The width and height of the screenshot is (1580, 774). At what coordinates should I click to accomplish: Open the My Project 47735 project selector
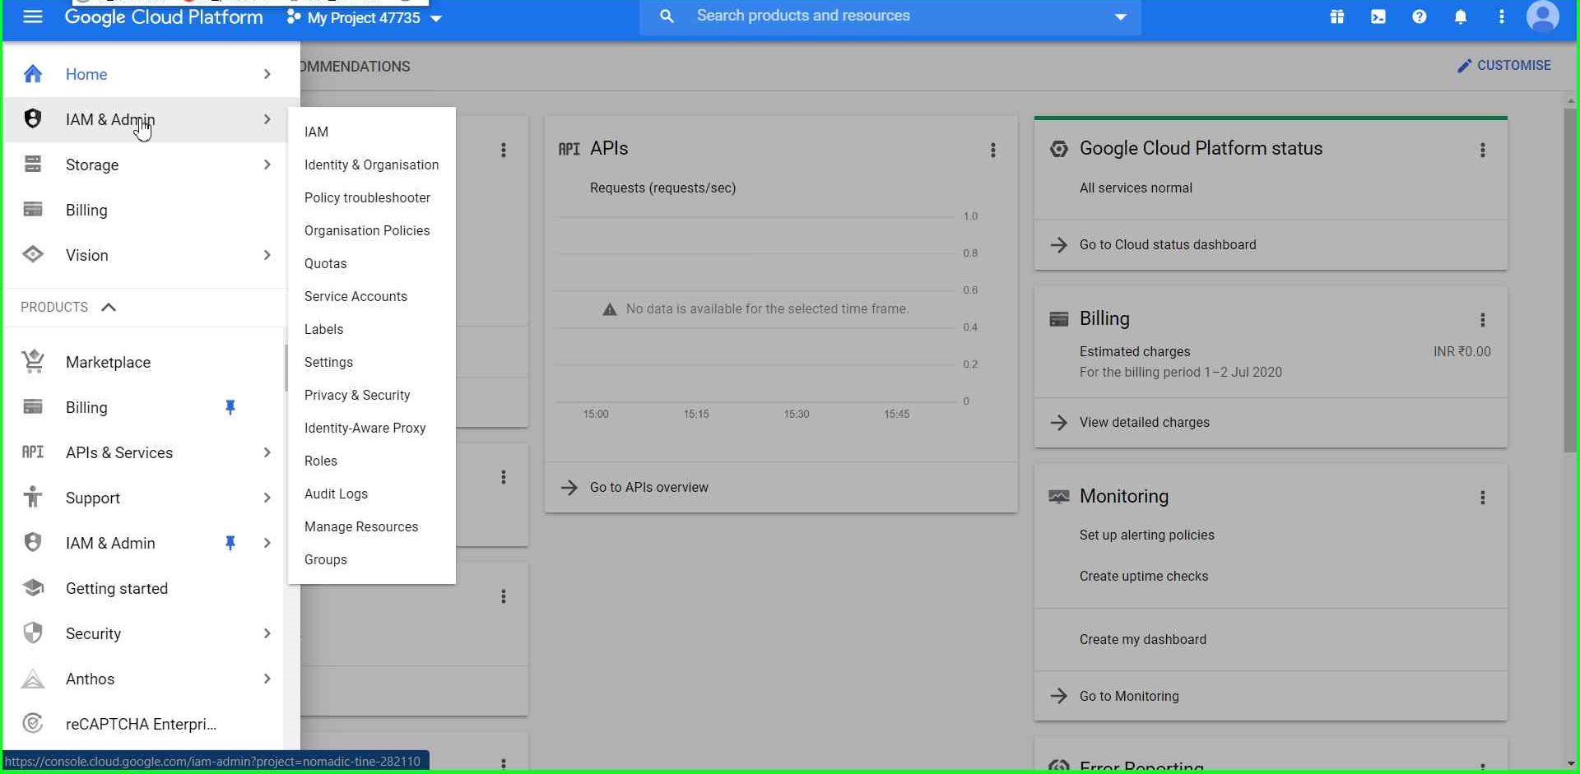tap(363, 17)
